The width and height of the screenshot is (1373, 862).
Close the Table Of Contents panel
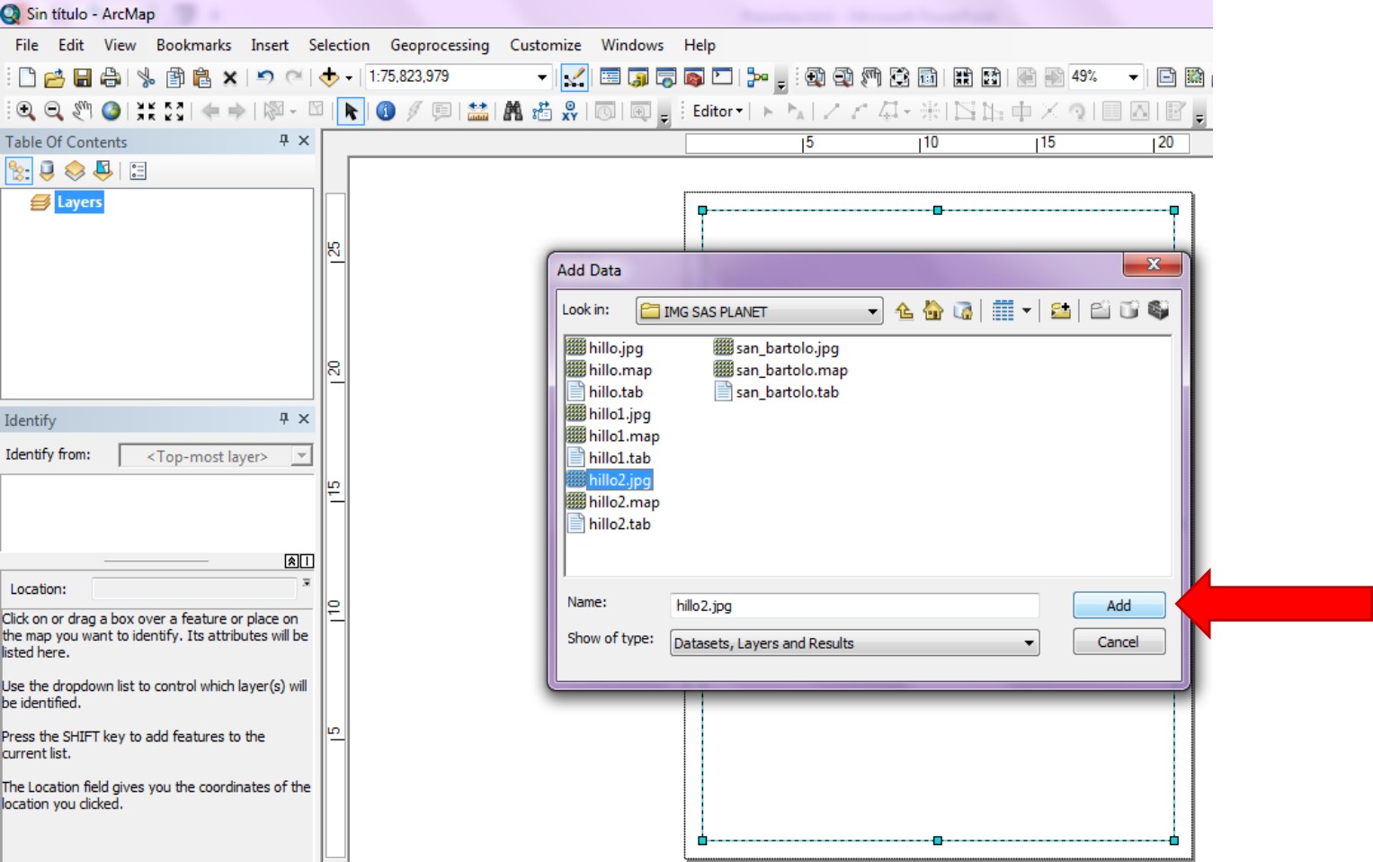tap(304, 140)
